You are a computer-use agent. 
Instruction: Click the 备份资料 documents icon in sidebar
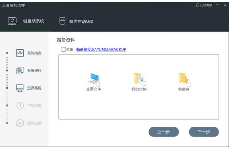tap(20, 70)
